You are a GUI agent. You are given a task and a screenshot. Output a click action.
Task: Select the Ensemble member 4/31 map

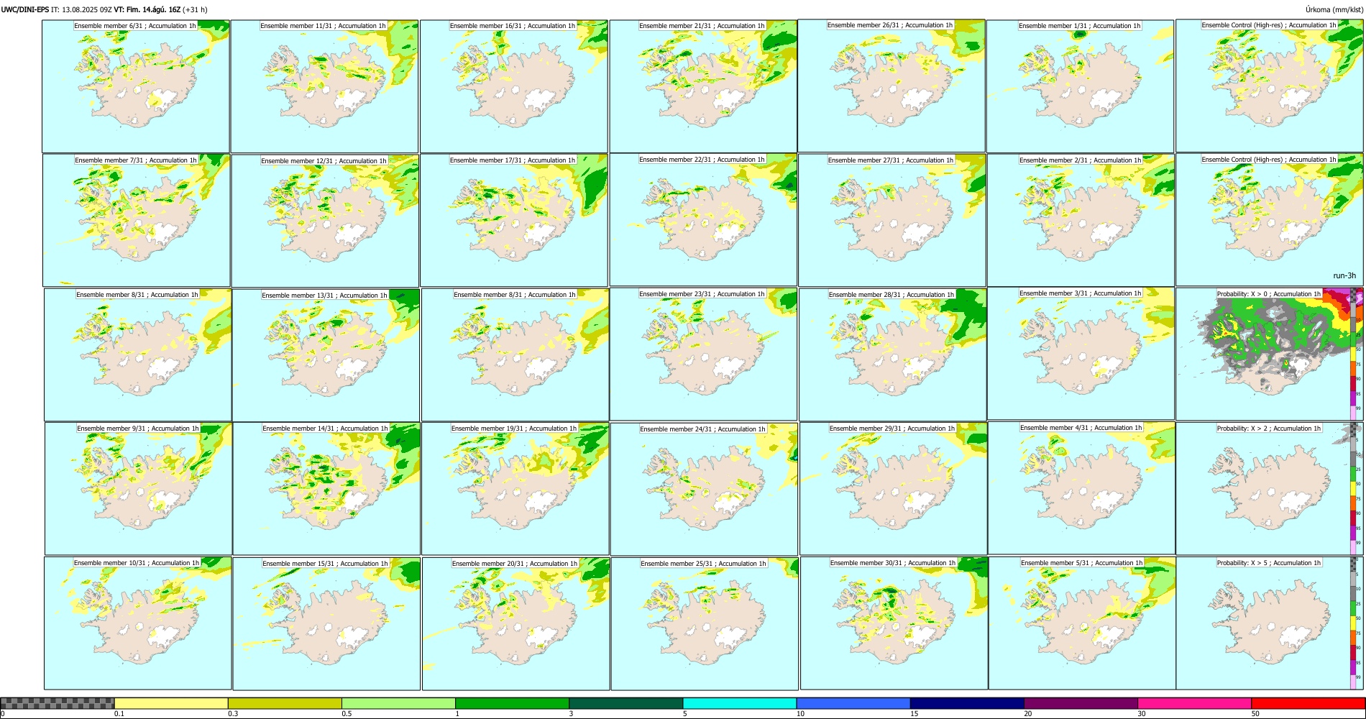pyautogui.click(x=1081, y=488)
